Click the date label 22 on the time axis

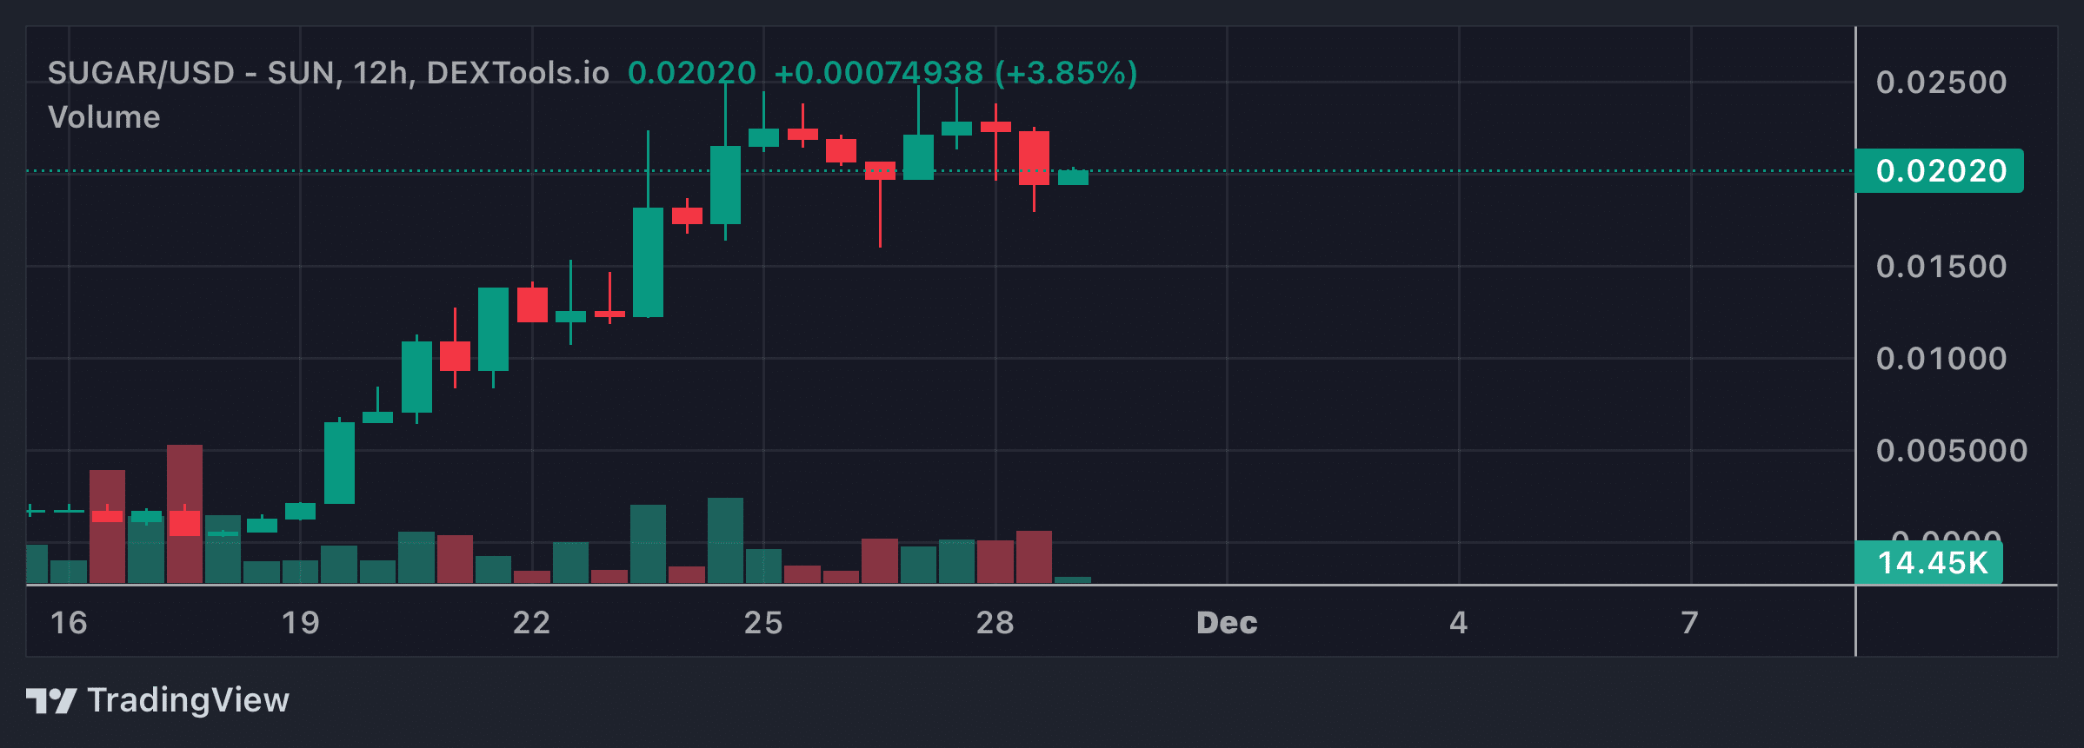tap(532, 623)
